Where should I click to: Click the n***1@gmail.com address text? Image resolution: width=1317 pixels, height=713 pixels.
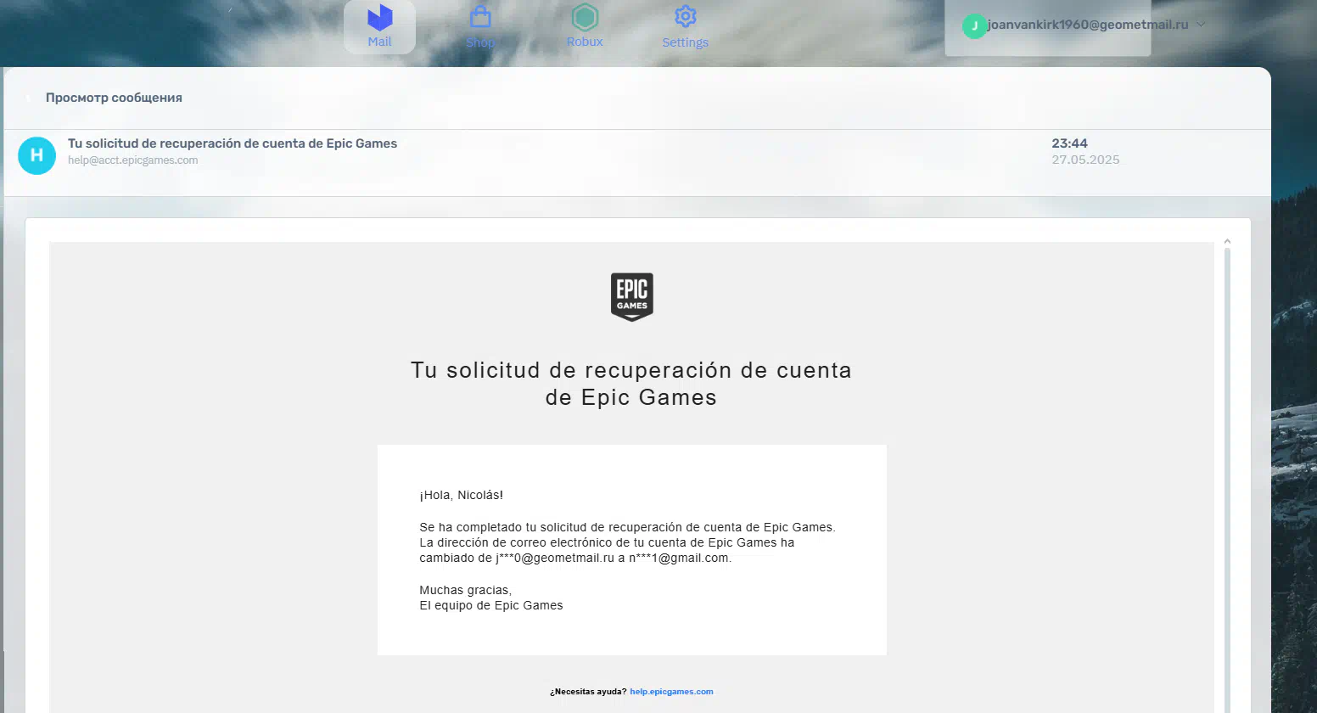[678, 558]
